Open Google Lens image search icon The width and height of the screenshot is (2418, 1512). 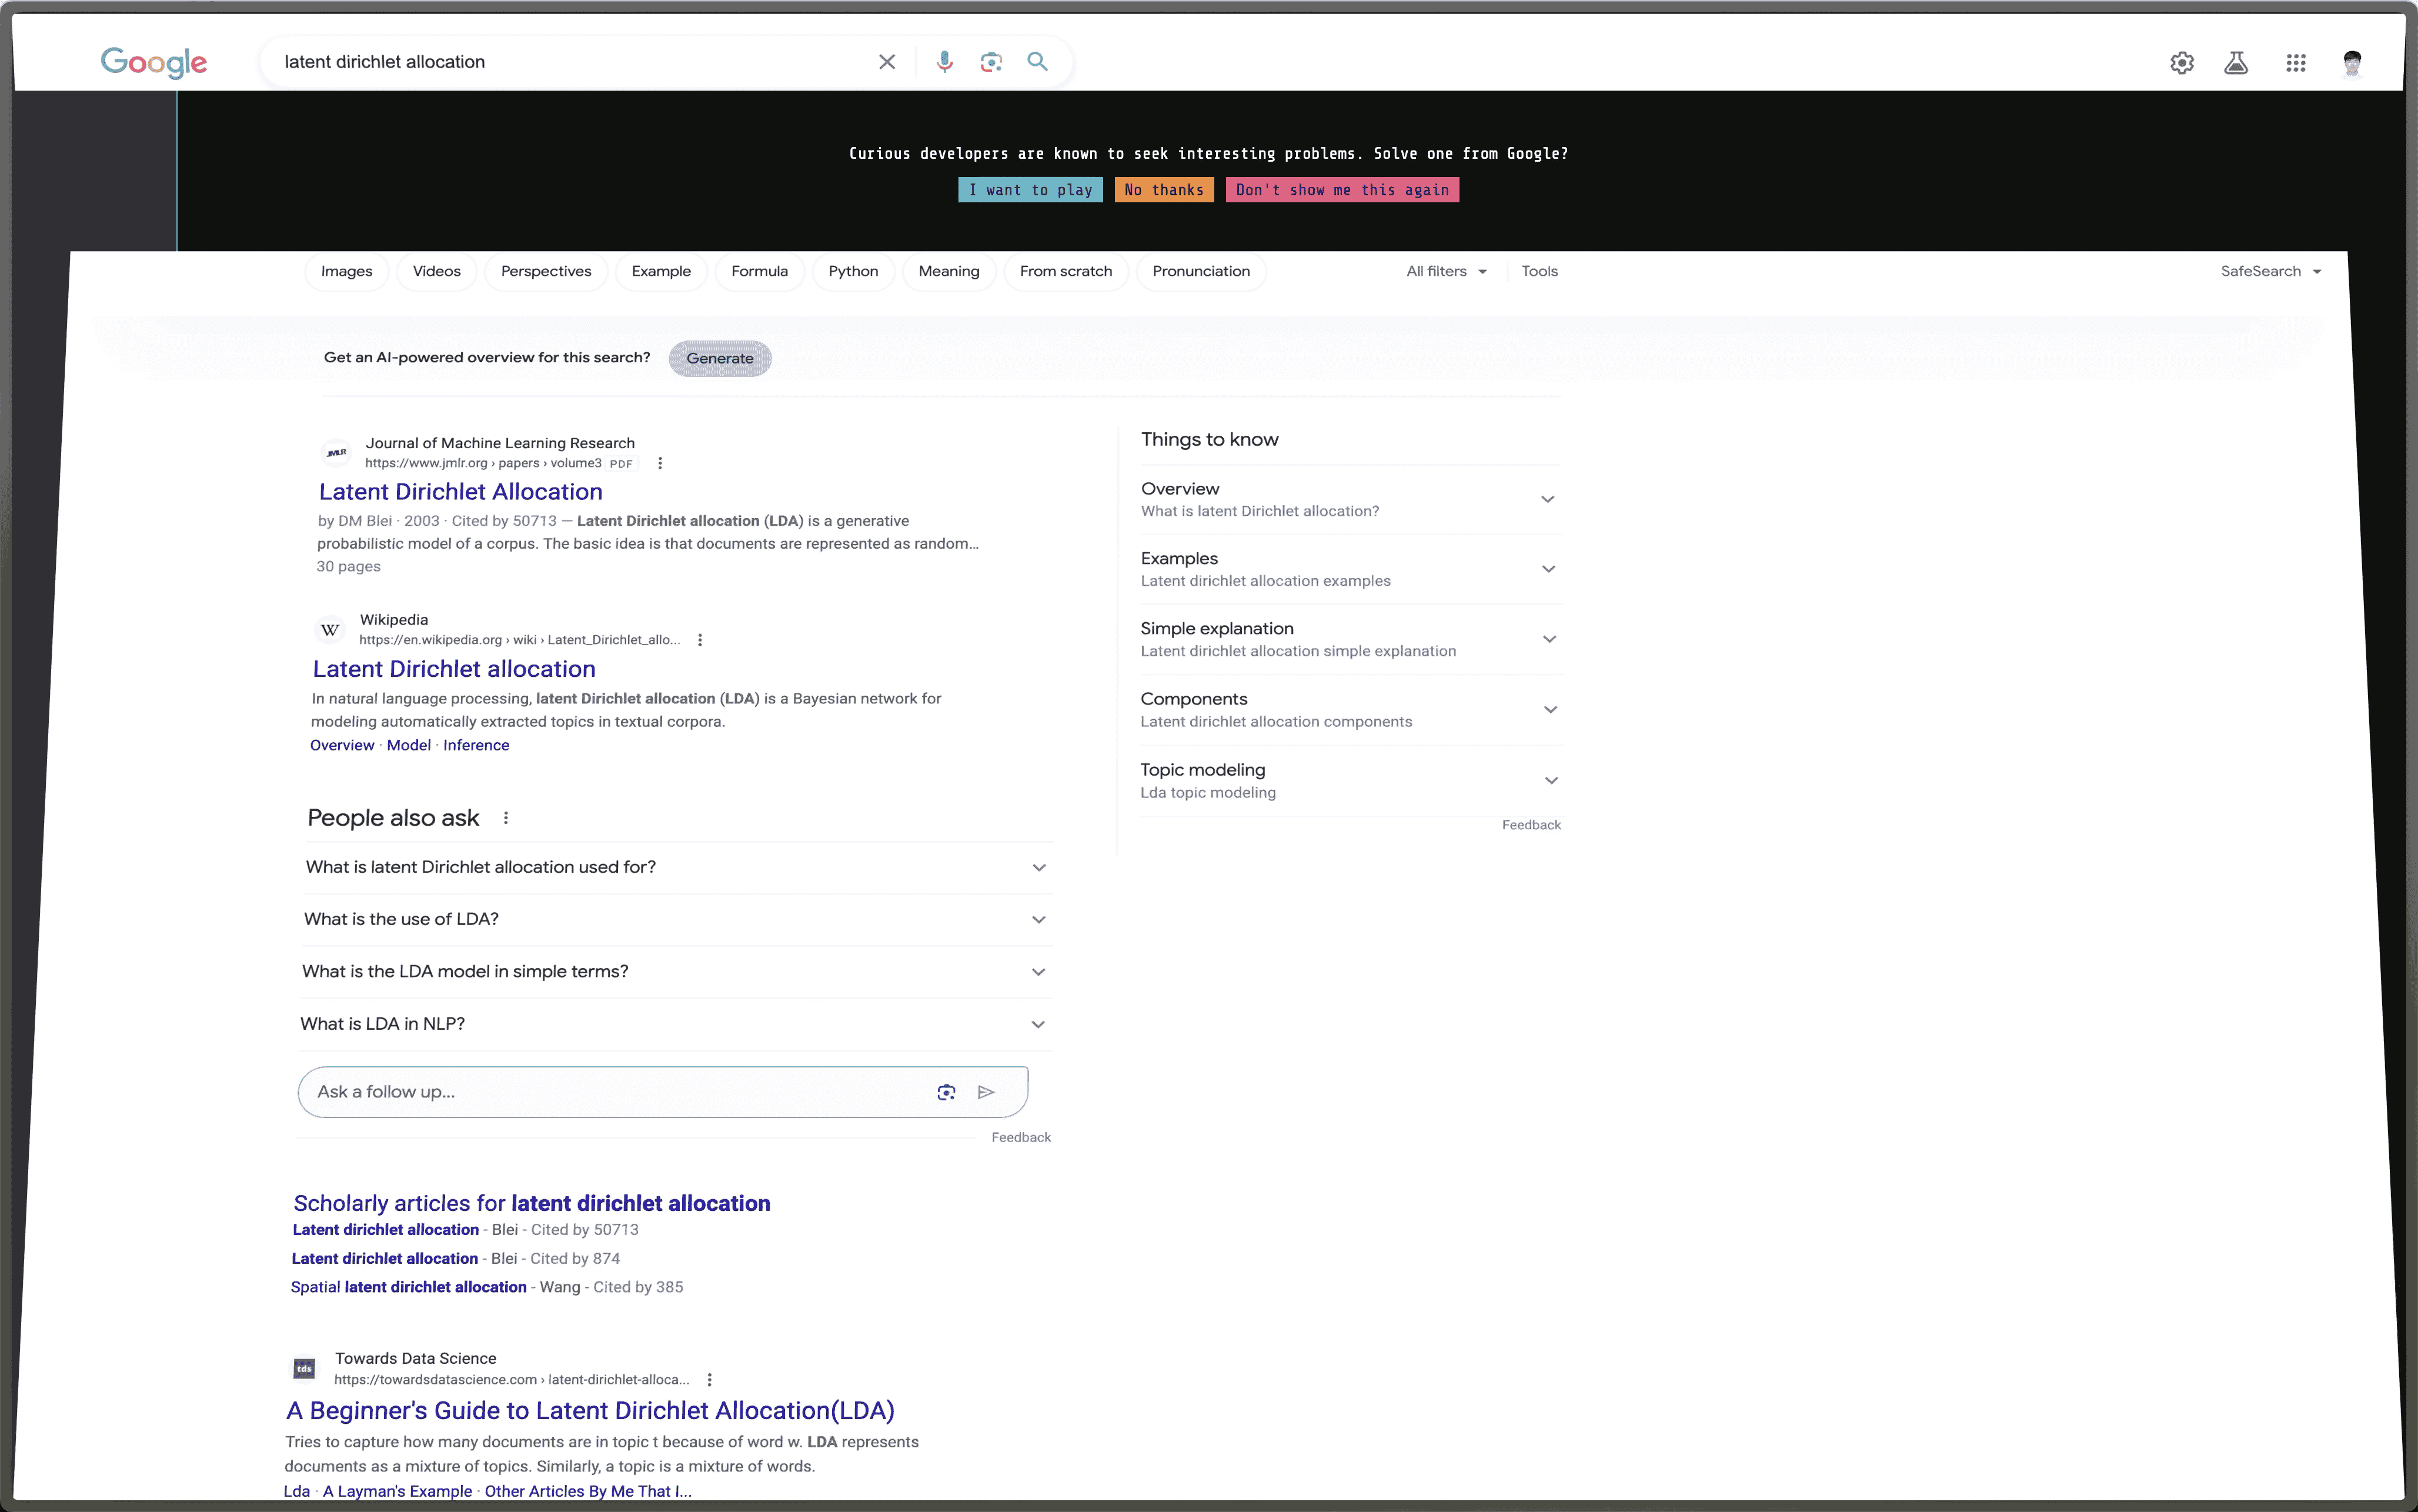[991, 62]
